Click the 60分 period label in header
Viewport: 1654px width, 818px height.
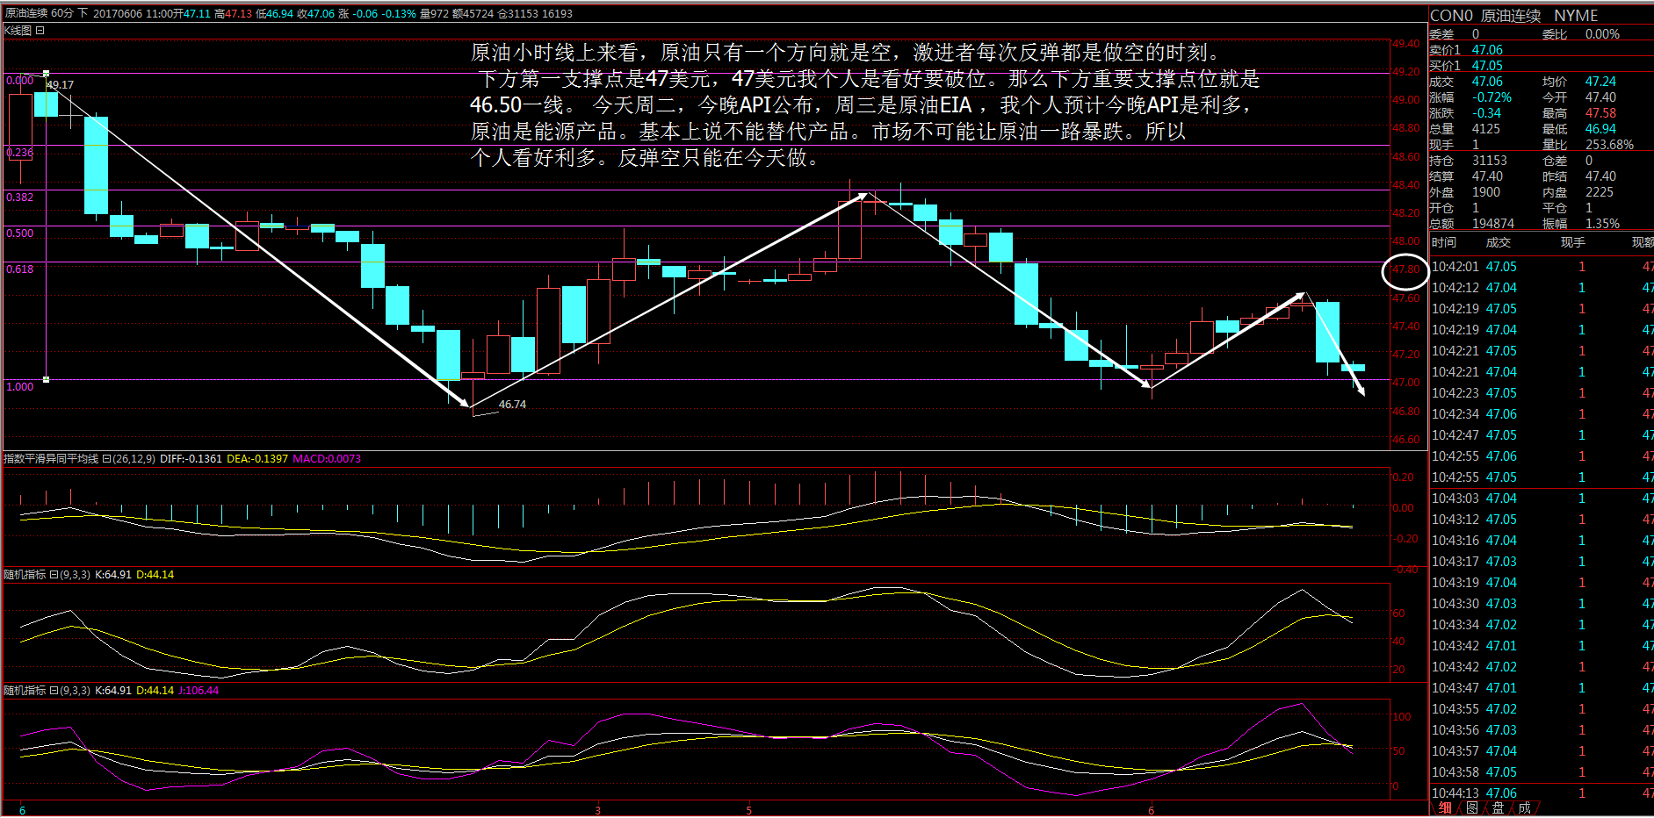[61, 14]
